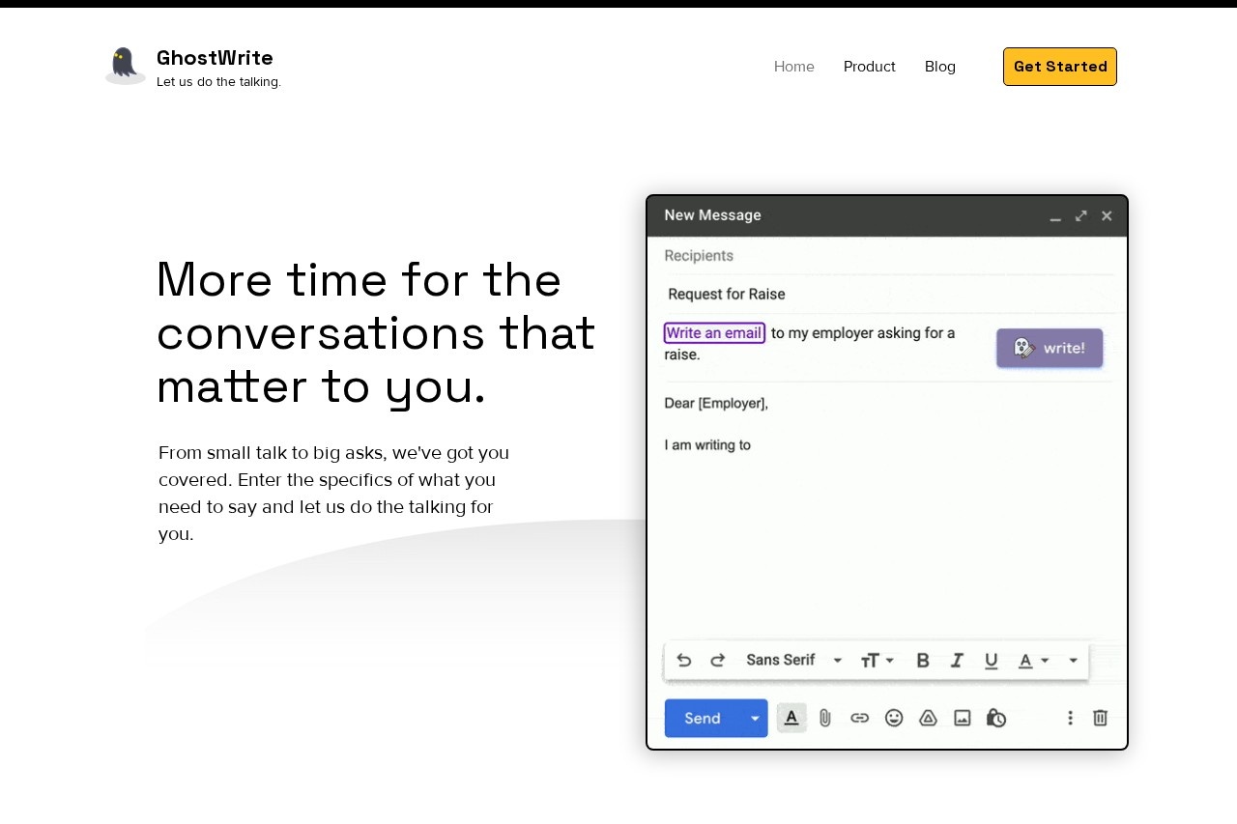Open the Blog menu item

[x=940, y=67]
